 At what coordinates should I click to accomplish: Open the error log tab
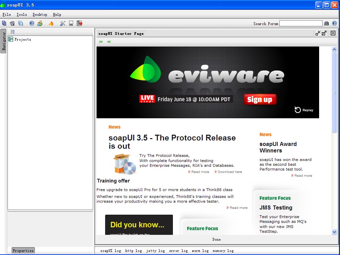pos(178,251)
